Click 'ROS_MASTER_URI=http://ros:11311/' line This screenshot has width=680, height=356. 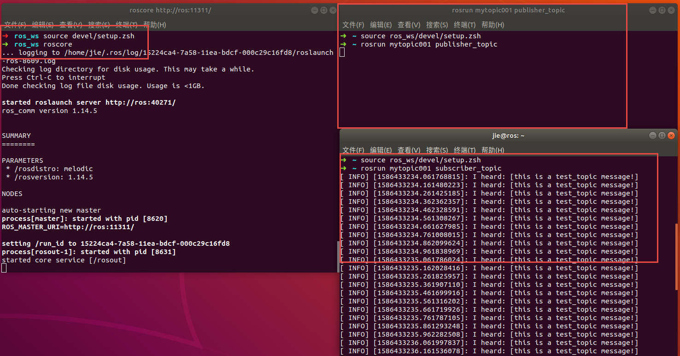pyautogui.click(x=68, y=227)
